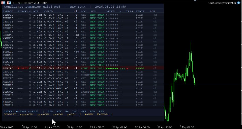The height and width of the screenshot is (129, 242).
Task: Select the CADCHF symbol
Action: 8,89
